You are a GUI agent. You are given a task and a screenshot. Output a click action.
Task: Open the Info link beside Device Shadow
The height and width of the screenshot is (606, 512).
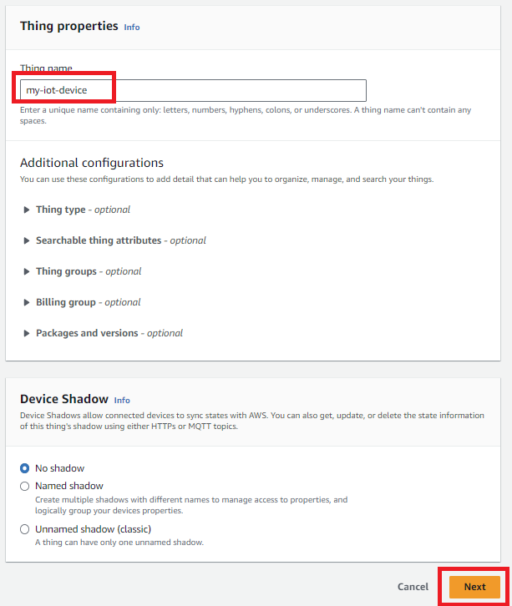pyautogui.click(x=122, y=400)
